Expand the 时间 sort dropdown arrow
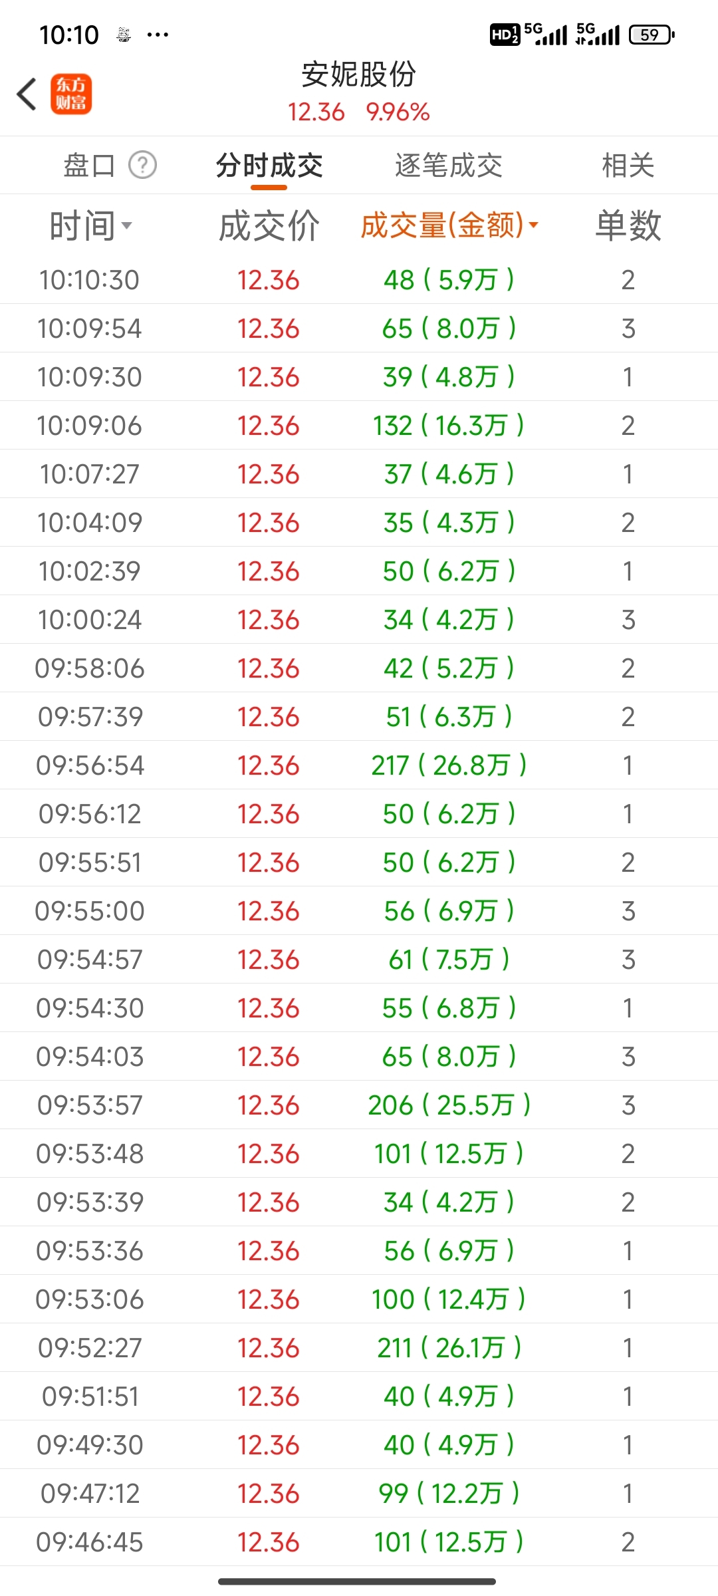The image size is (718, 1596). [x=126, y=225]
